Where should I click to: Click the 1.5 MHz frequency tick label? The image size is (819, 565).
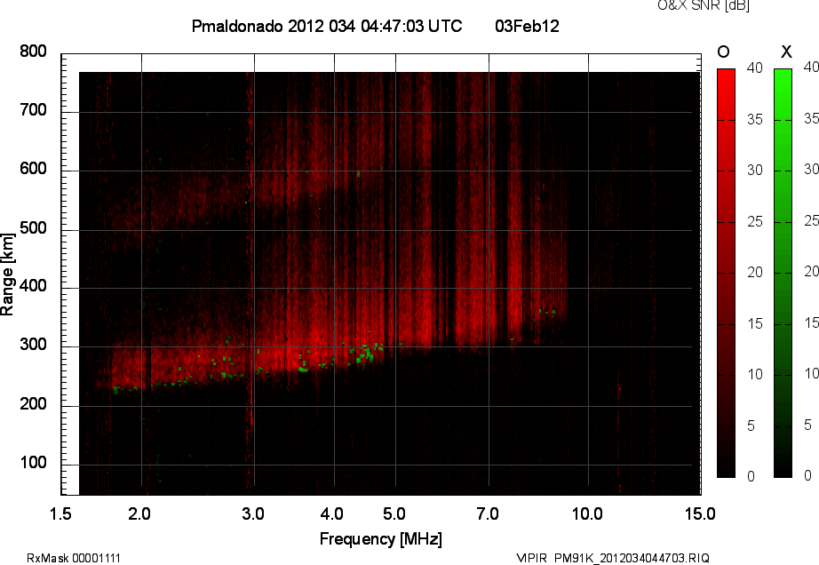tap(60, 514)
